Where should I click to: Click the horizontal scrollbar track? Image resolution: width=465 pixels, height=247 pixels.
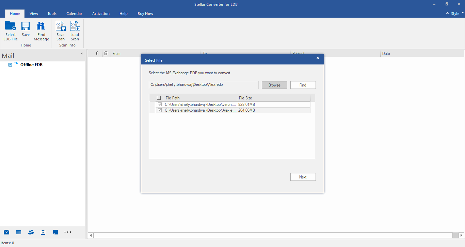tap(272, 235)
